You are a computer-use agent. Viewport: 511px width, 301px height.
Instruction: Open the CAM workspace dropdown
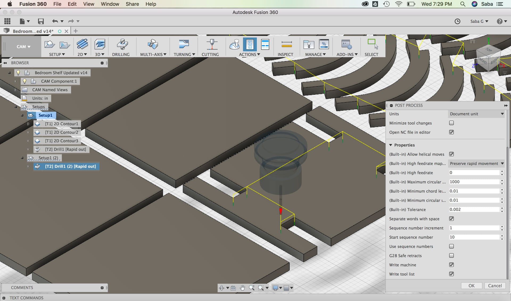coord(23,47)
